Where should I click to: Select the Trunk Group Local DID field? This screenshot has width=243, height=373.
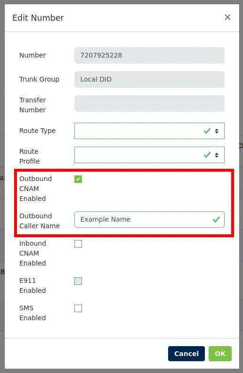click(x=149, y=79)
